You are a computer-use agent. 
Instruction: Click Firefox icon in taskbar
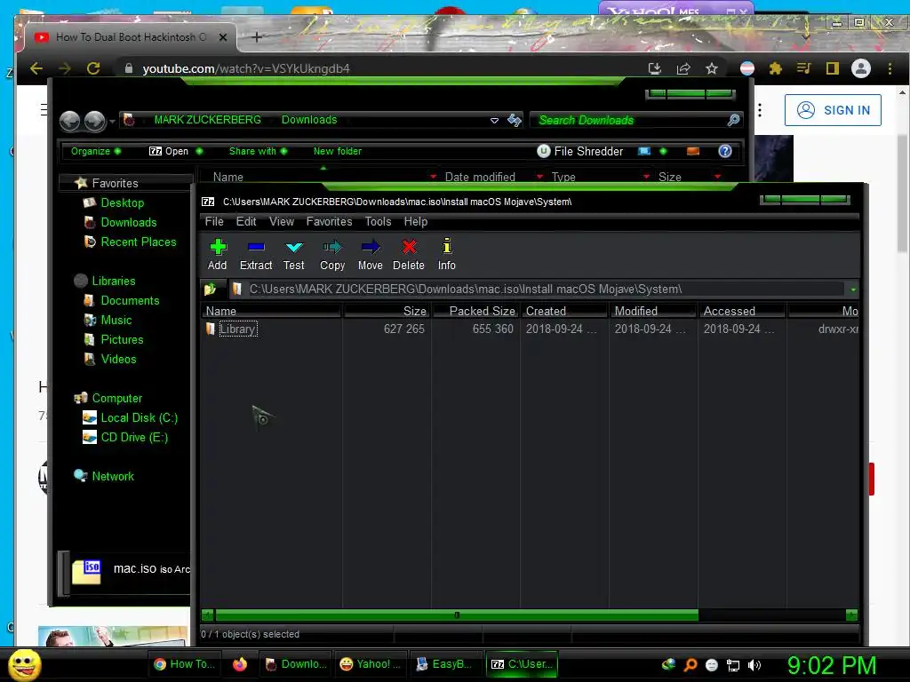[x=240, y=664]
